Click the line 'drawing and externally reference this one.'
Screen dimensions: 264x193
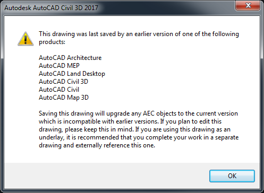point(97,145)
